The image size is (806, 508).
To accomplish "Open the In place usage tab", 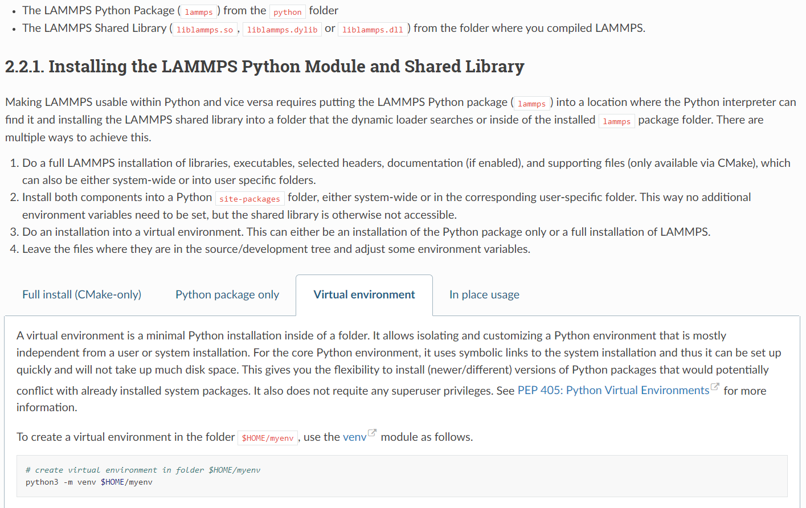I will click(x=484, y=294).
